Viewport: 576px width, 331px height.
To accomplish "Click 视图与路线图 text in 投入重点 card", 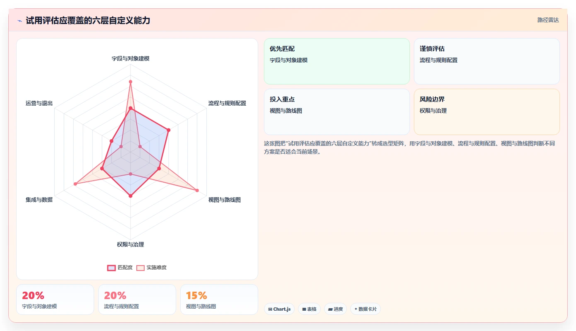I will pyautogui.click(x=286, y=111).
